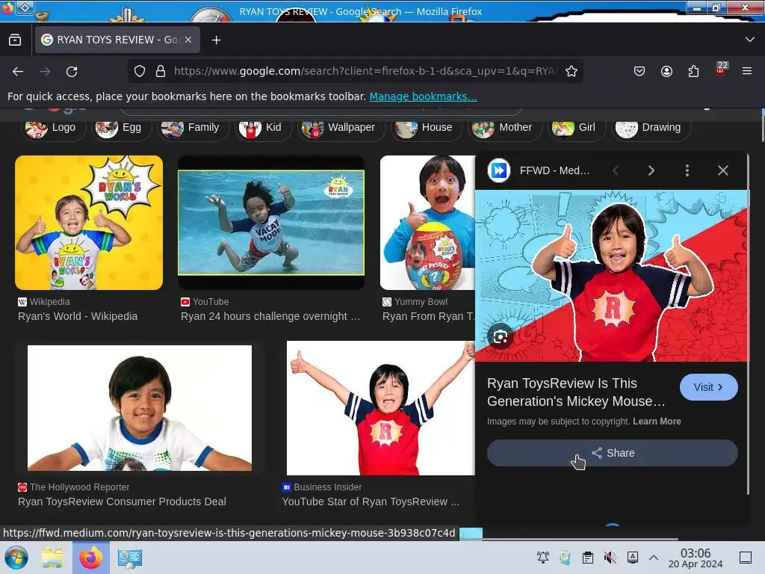Click Ryan ToysReview Is This Generation's title
765x574 pixels.
(x=576, y=392)
